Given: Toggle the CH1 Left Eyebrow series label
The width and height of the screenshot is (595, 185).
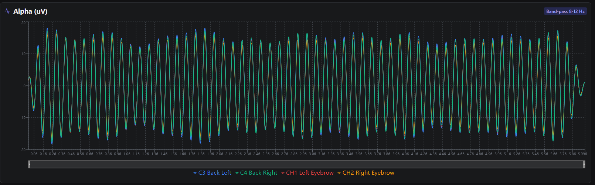Looking at the screenshot, I should [x=309, y=173].
